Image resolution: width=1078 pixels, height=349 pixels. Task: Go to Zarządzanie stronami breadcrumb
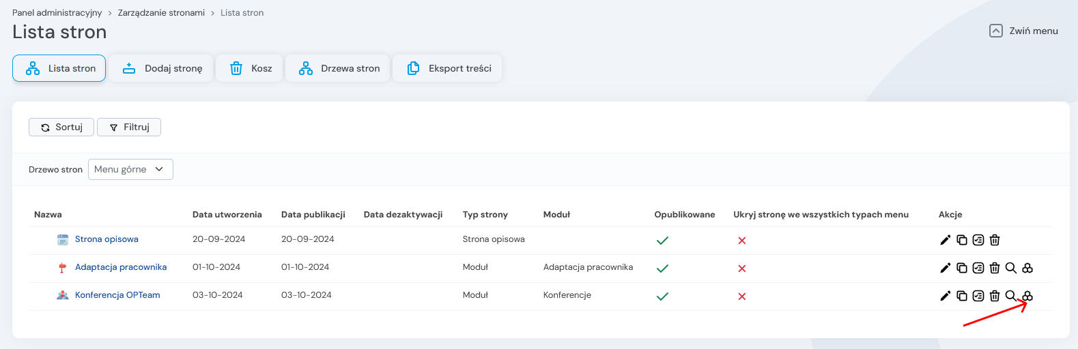161,13
